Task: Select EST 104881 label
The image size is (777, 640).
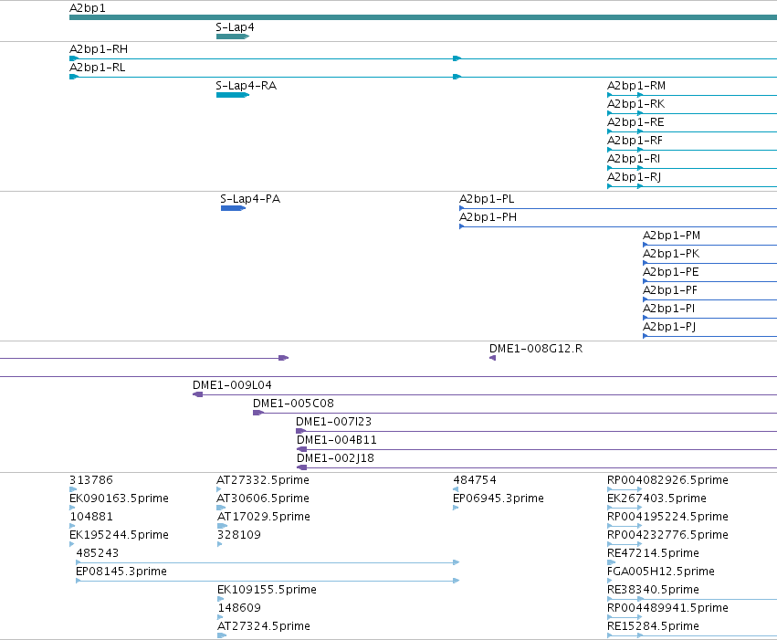Action: [x=91, y=517]
